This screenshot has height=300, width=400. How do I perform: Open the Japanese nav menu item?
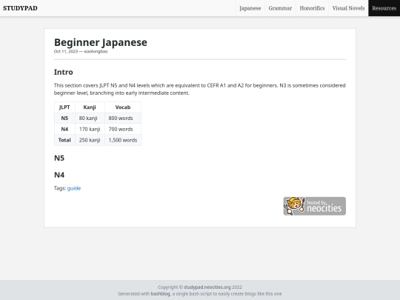pyautogui.click(x=250, y=8)
